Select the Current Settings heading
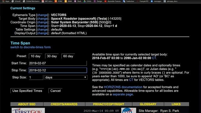Image resolution: width=201 pixels, height=113 pixels. [23, 8]
